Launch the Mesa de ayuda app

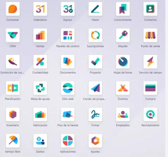click(40, 88)
